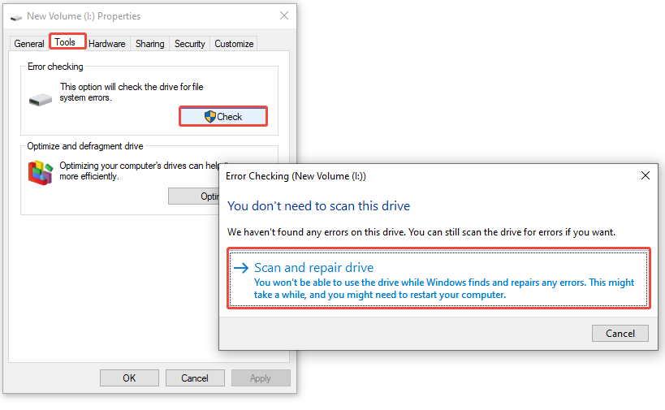Open the Security tab
Image resolution: width=665 pixels, height=410 pixels.
point(189,44)
